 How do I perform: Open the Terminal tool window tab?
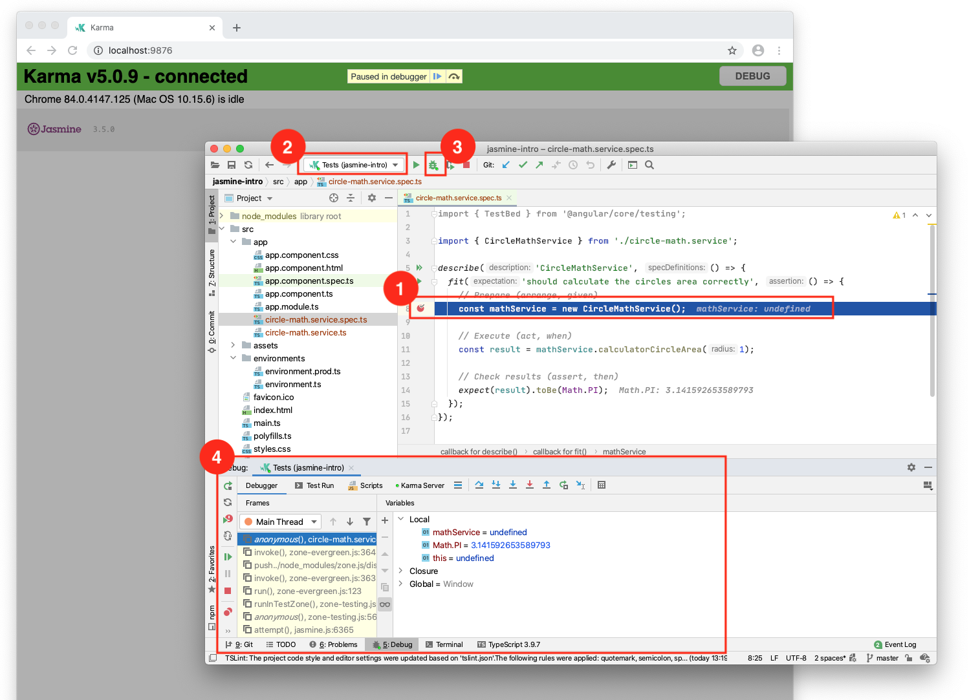(444, 644)
